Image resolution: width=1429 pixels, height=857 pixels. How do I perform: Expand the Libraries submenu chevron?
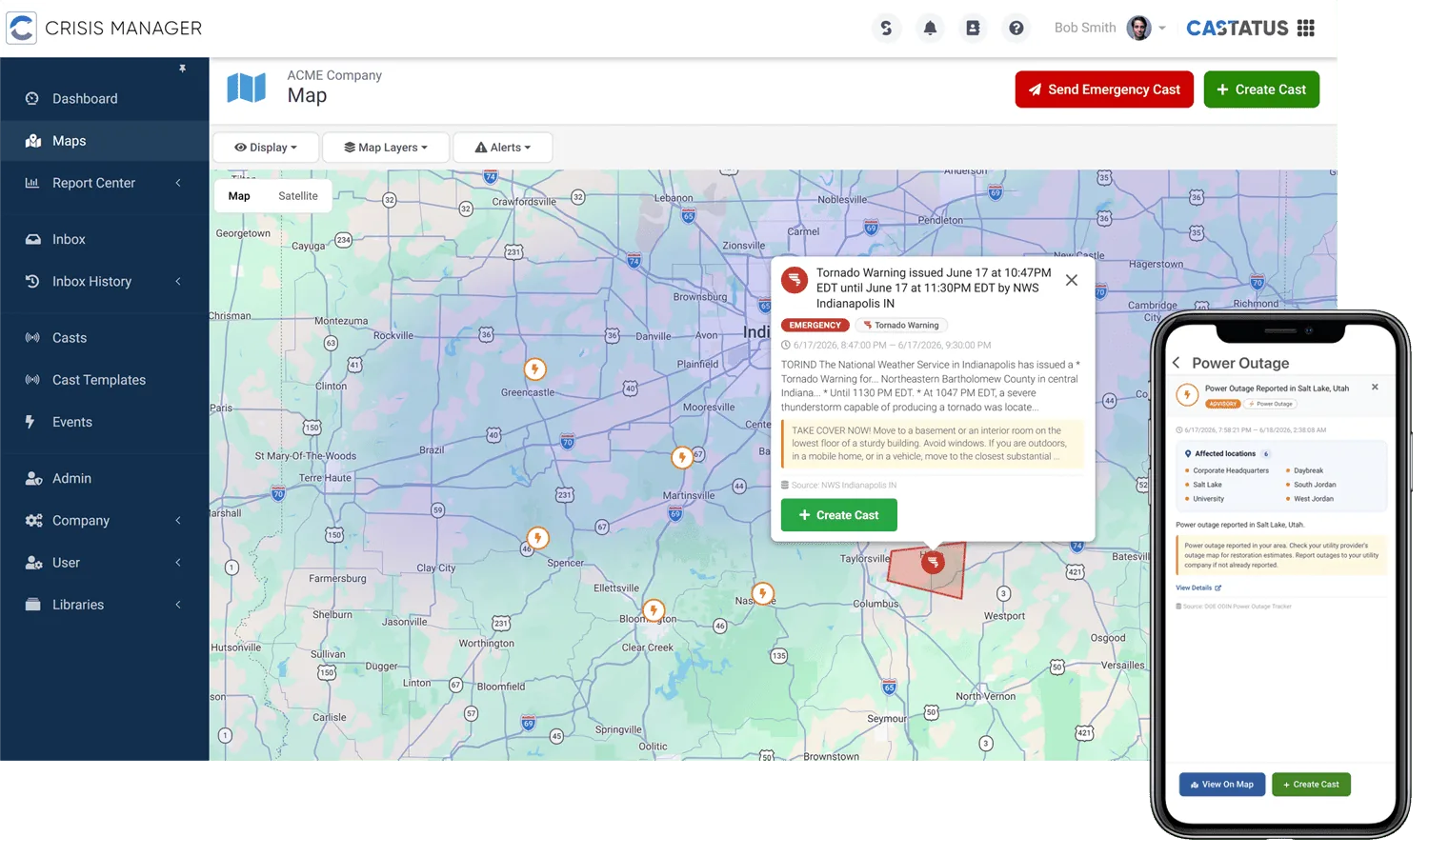pyautogui.click(x=178, y=605)
